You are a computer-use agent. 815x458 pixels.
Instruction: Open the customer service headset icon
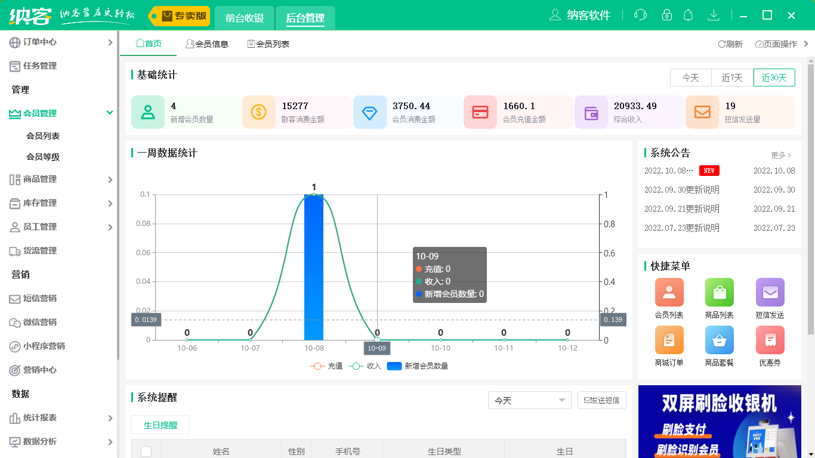pyautogui.click(x=641, y=15)
